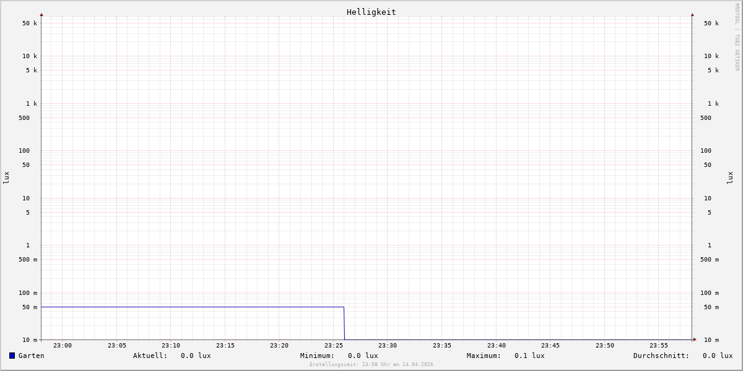This screenshot has width=743, height=371.
Task: Click the red arrow ending the time axis
Action: pyautogui.click(x=695, y=339)
